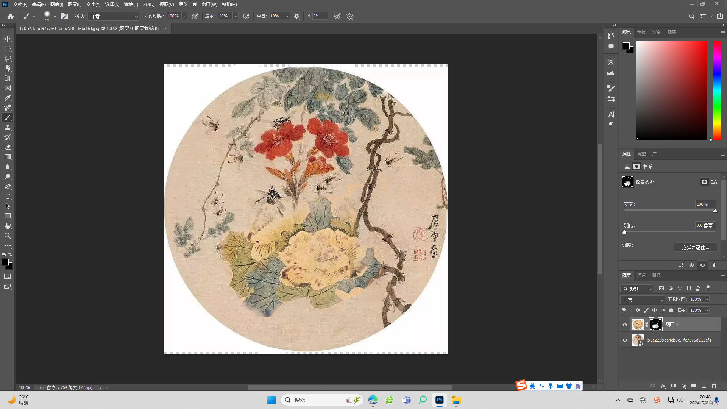This screenshot has height=409, width=727.
Task: Open the brush settings panel toggle
Action: click(x=64, y=16)
